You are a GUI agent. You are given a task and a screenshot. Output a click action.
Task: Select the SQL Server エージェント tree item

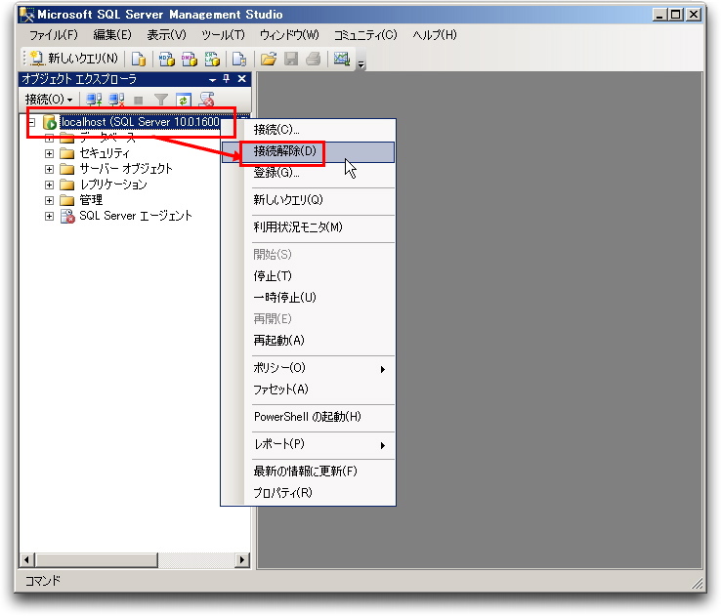[136, 216]
